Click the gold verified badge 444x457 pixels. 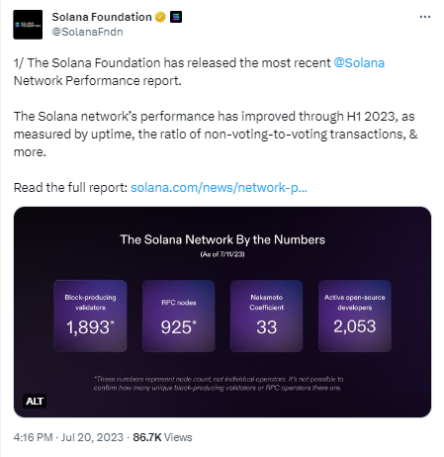tap(160, 17)
